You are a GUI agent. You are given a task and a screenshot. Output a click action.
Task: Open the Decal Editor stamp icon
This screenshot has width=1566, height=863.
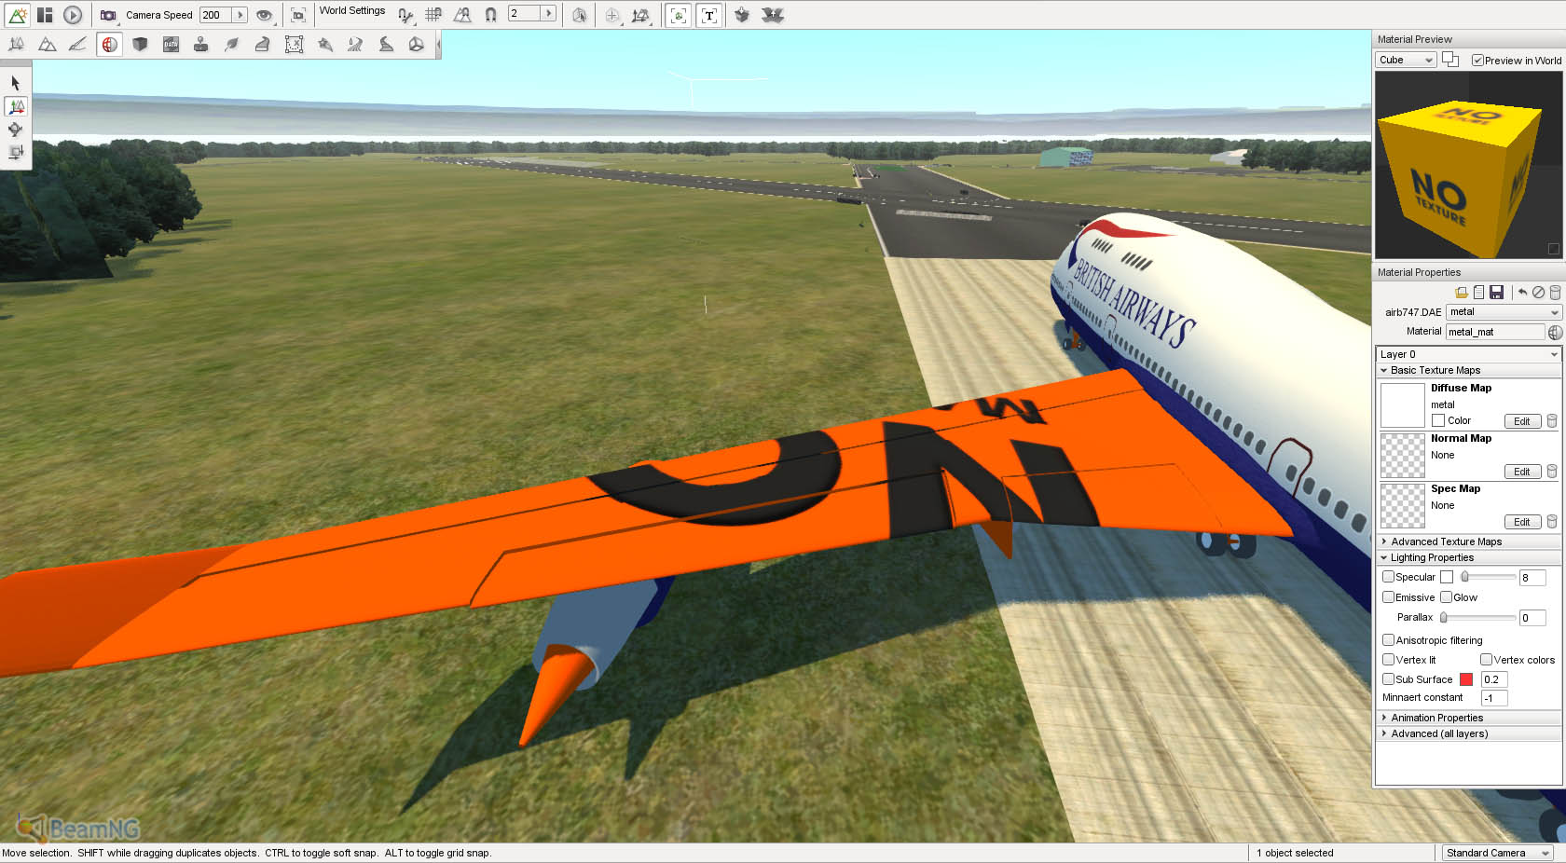[200, 44]
